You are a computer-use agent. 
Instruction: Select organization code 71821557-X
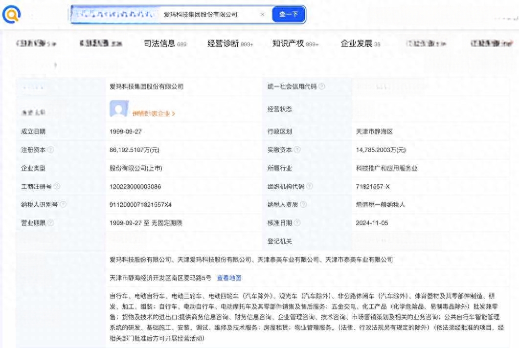(373, 186)
